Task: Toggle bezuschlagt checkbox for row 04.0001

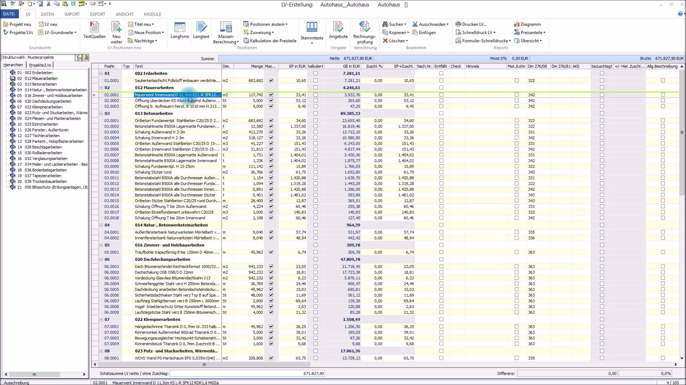Action: 602,232
